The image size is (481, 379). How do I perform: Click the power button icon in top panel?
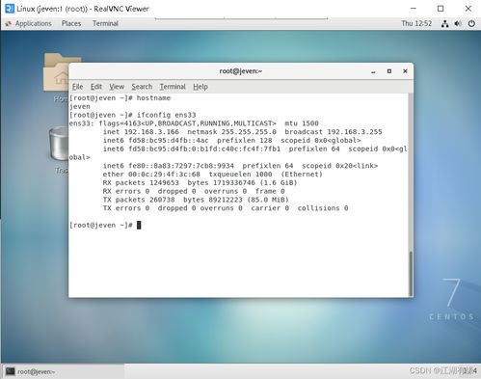tap(471, 23)
